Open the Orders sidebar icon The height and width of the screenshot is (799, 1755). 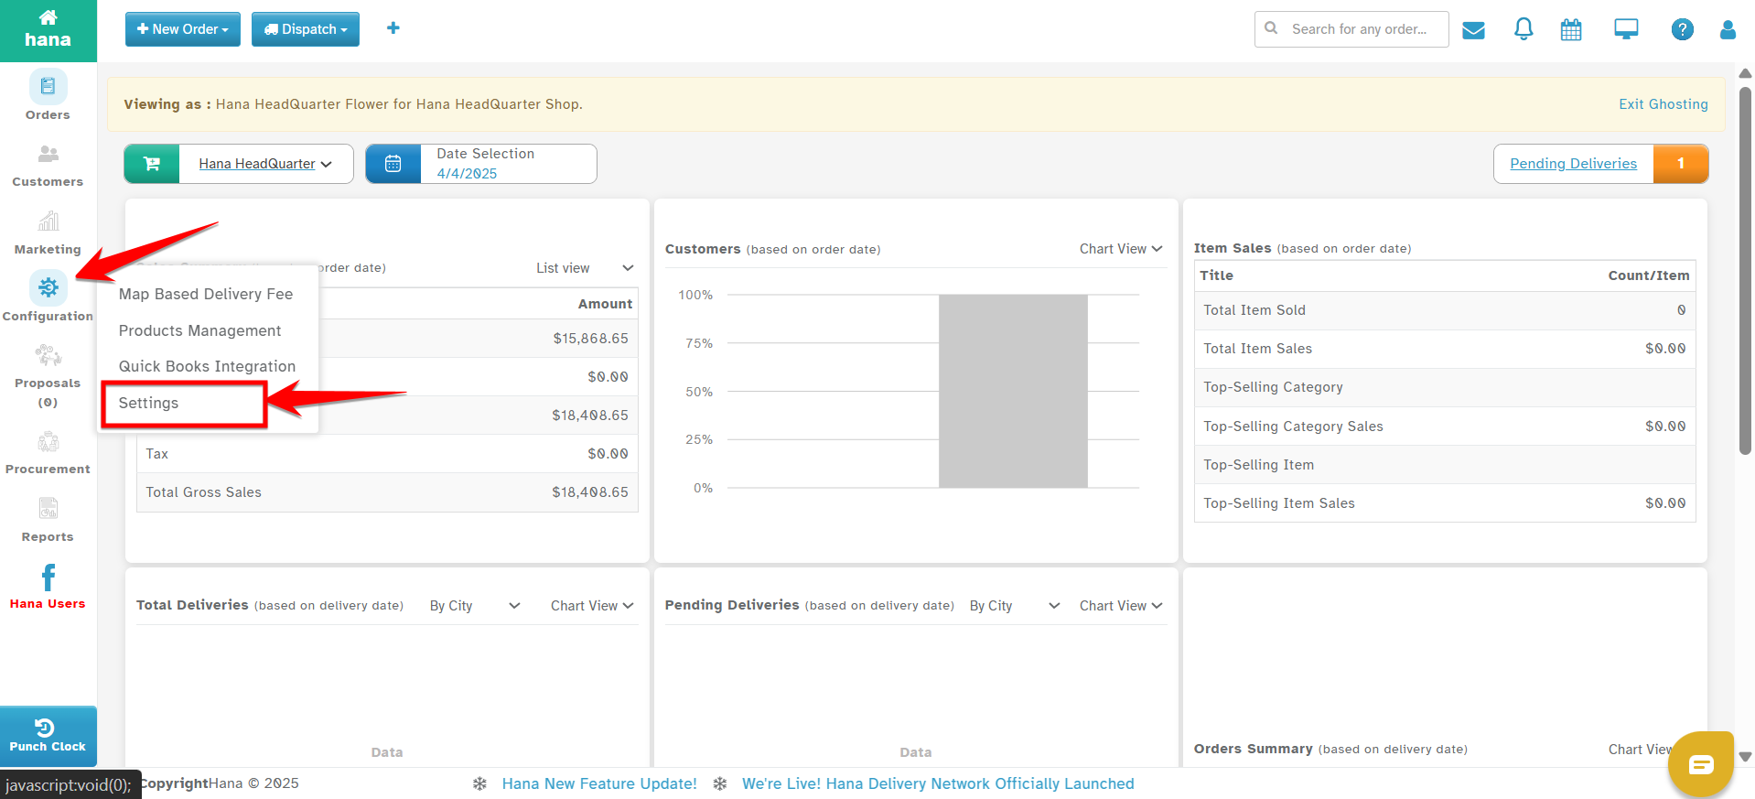[48, 87]
